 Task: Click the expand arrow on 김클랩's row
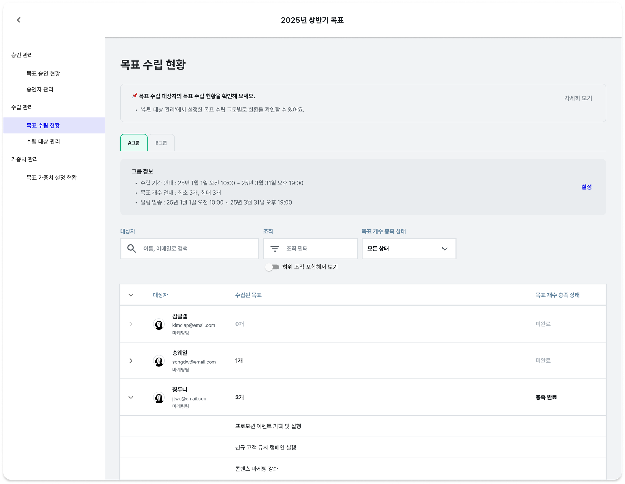131,324
